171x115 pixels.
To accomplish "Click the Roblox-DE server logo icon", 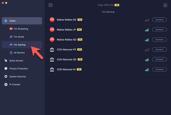I will 52,20.
